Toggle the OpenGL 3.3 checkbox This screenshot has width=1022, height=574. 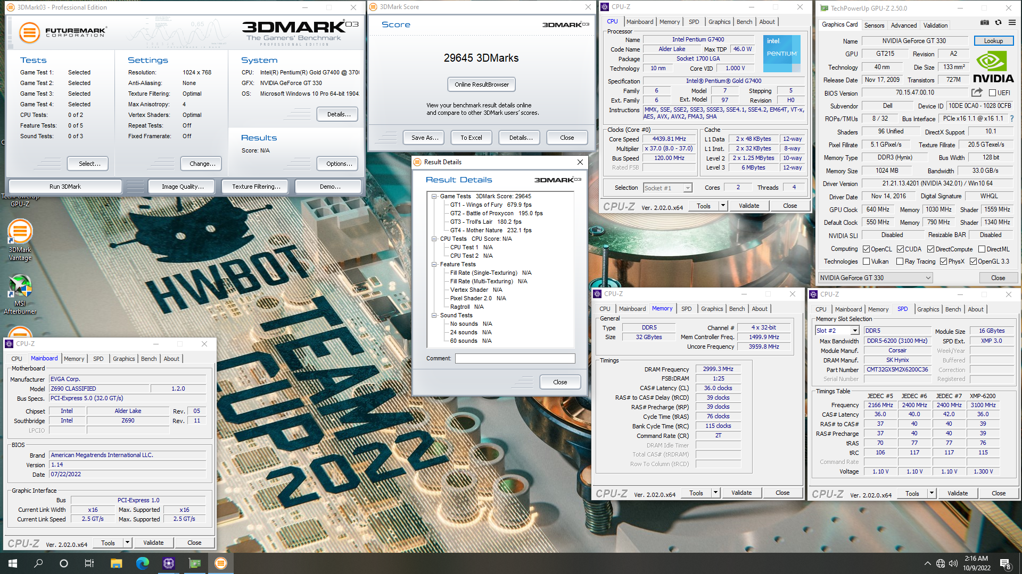pos(973,261)
